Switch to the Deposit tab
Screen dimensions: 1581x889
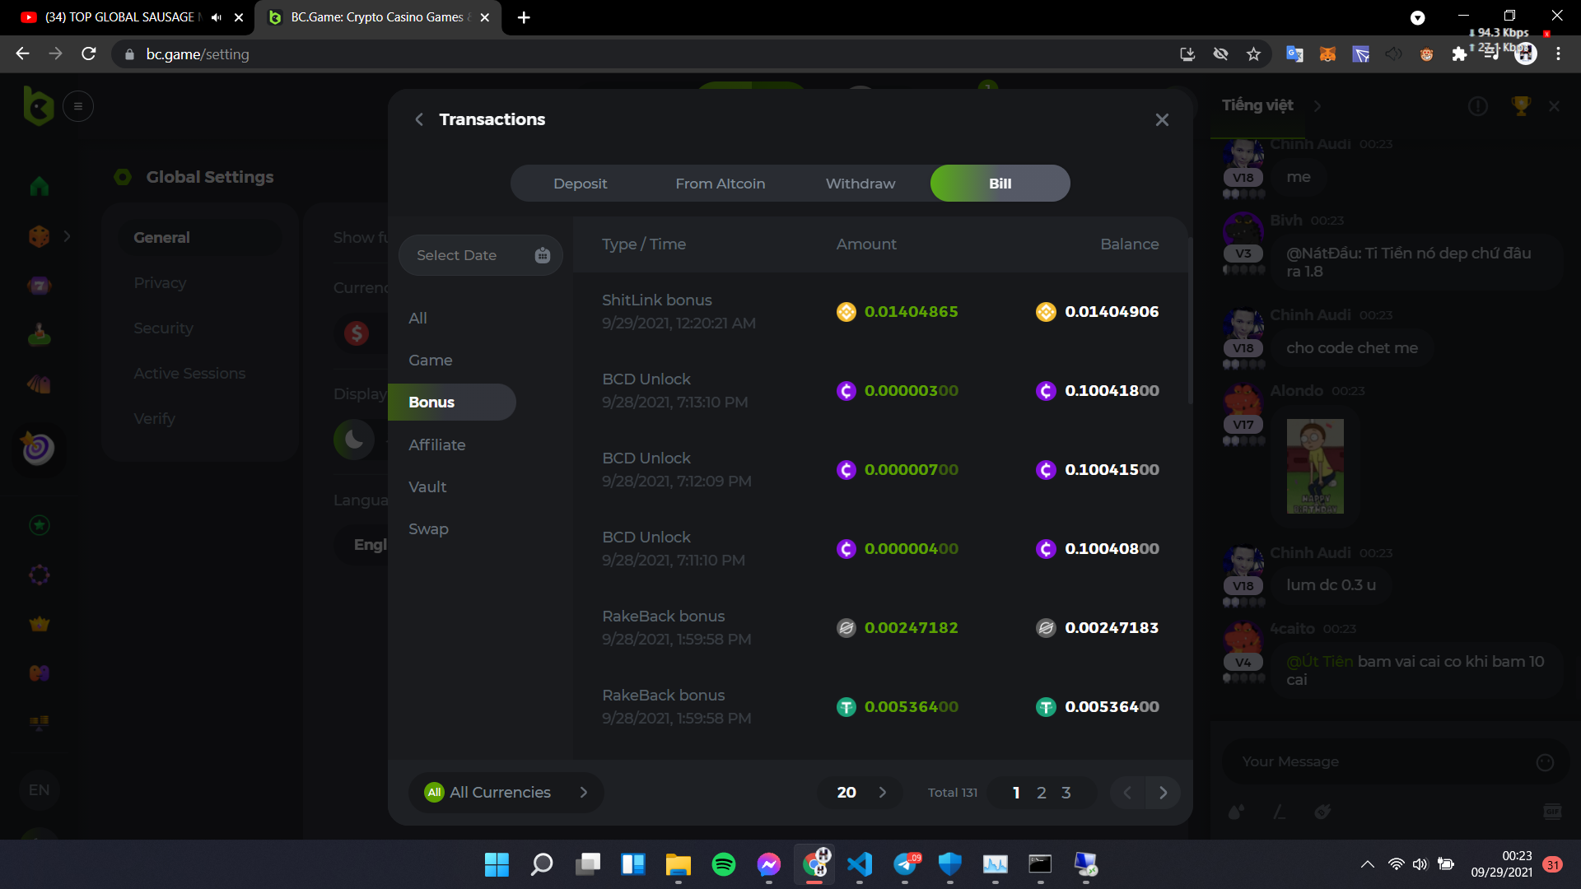(x=580, y=184)
